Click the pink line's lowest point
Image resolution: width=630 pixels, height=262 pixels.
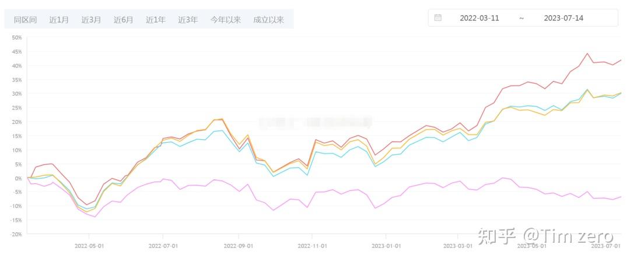tap(95, 217)
